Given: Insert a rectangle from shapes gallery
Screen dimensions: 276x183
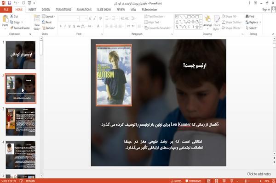Looking at the screenshot, I should (x=189, y=17).
